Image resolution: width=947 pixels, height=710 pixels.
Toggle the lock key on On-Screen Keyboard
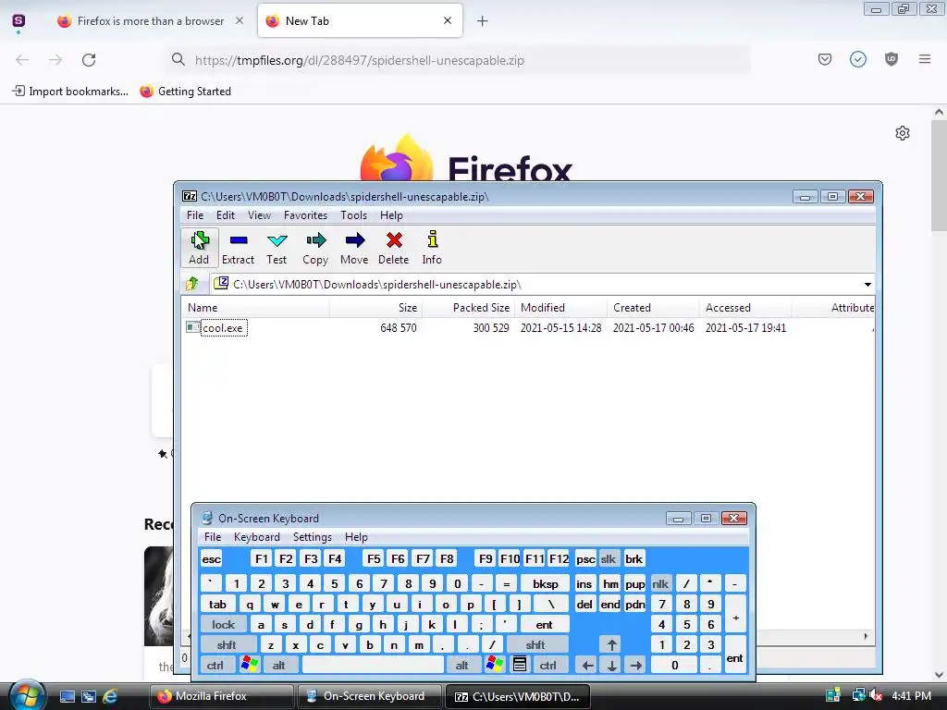223,625
